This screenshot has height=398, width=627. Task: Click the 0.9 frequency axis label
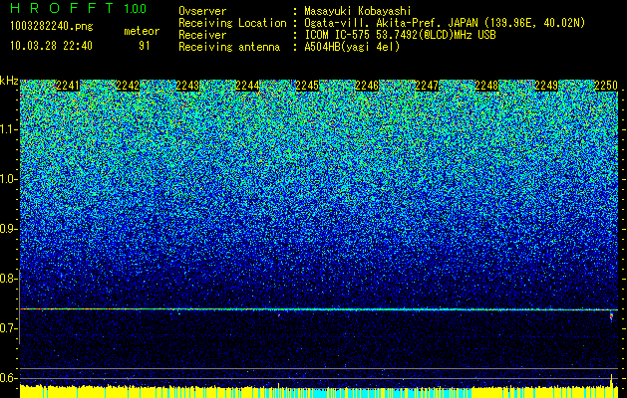point(8,229)
